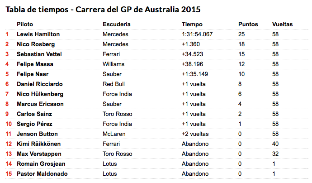
Task: Click Felipe Nasr in fifth place
Action: (x=33, y=74)
